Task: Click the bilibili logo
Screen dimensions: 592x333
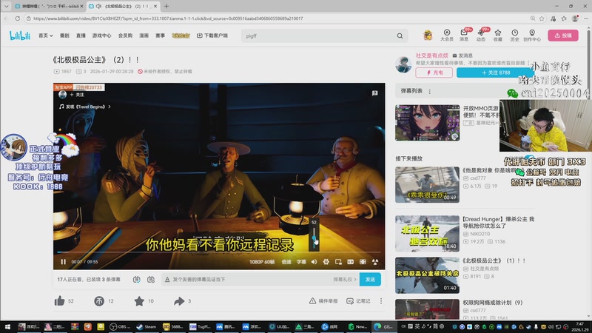Action: (20, 36)
